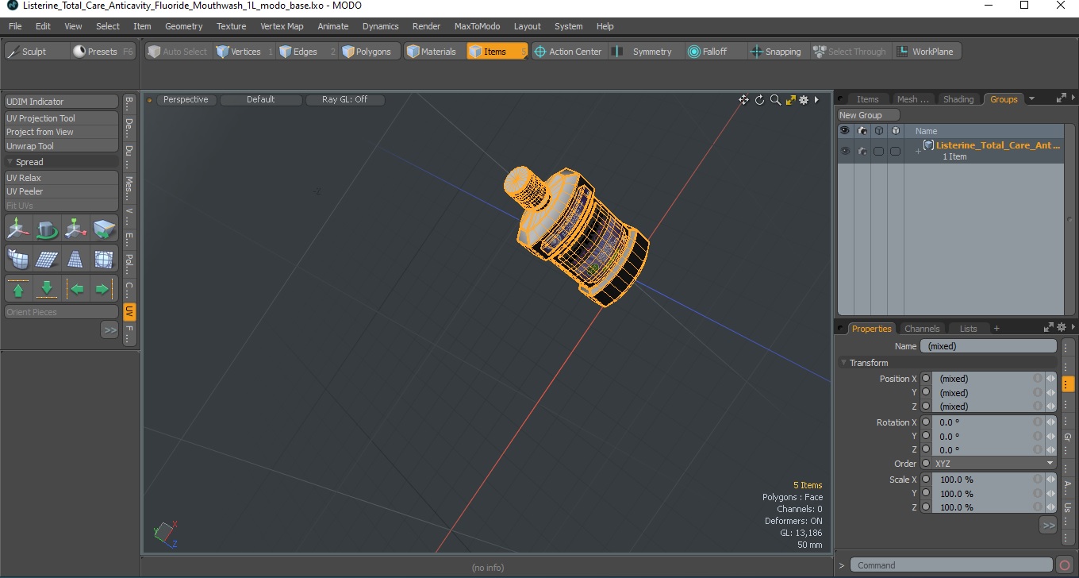Switch to Materials selection mode
This screenshot has height=578, width=1079.
tap(435, 52)
